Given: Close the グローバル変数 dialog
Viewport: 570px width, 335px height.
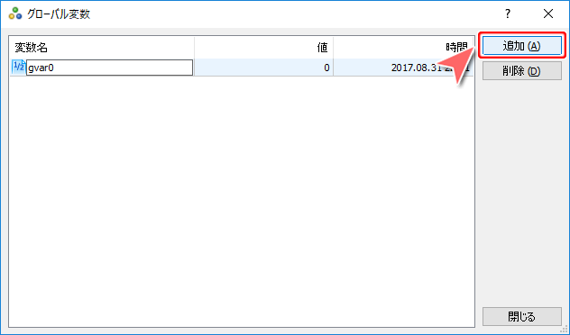Looking at the screenshot, I should 548,14.
